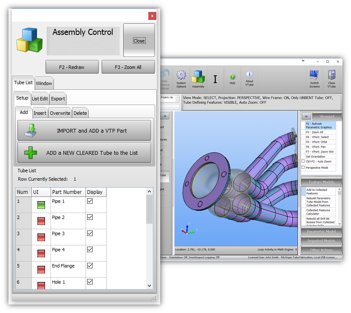Toggle Display checkbox for End Flange
The width and height of the screenshot is (351, 313).
pos(90,266)
